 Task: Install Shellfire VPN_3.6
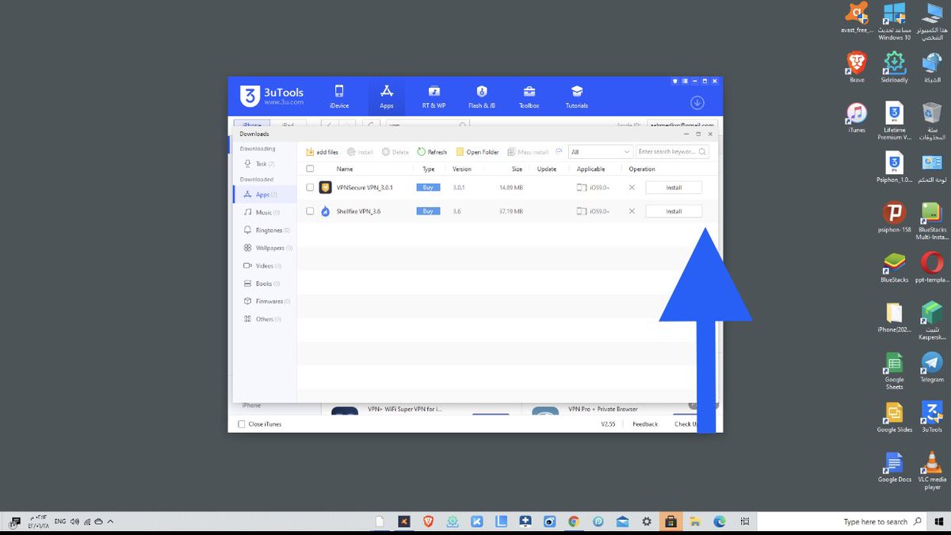click(674, 211)
